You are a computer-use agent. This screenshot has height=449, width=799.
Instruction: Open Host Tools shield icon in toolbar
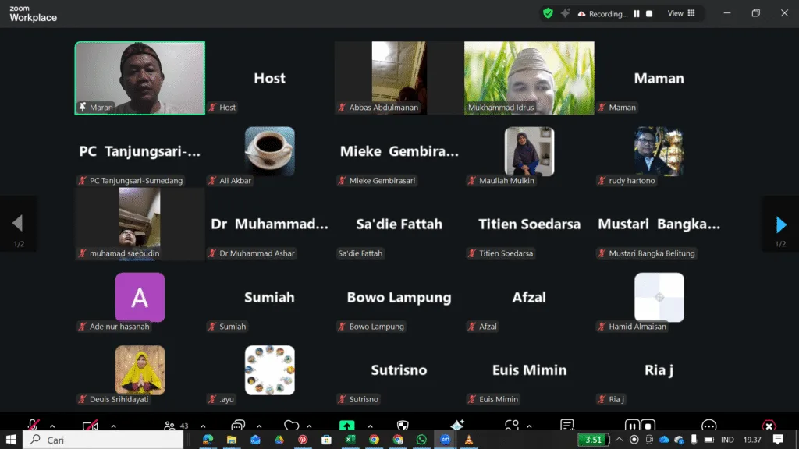(403, 426)
